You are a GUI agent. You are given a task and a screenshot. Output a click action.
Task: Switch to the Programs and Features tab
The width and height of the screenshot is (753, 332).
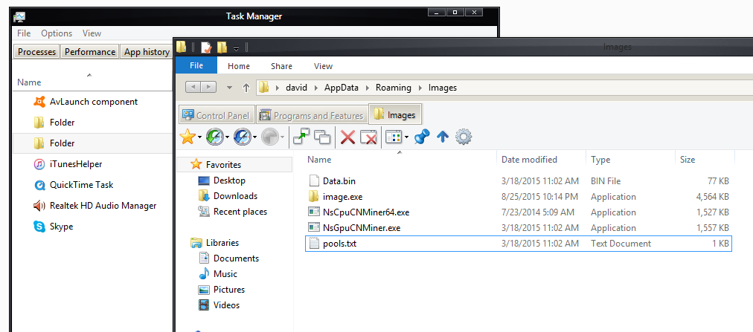(x=312, y=115)
